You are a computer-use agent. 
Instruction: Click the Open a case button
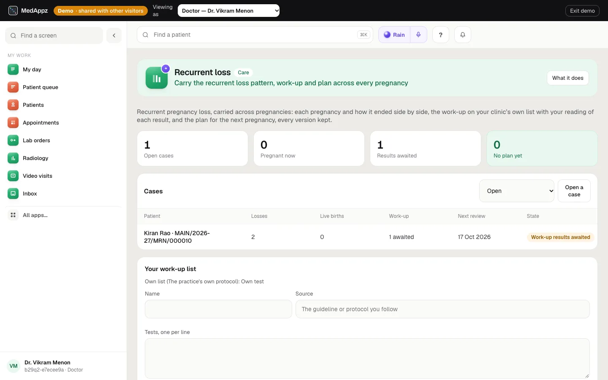(574, 191)
